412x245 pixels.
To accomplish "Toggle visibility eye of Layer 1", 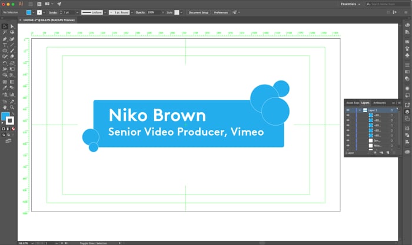I will pos(348,110).
